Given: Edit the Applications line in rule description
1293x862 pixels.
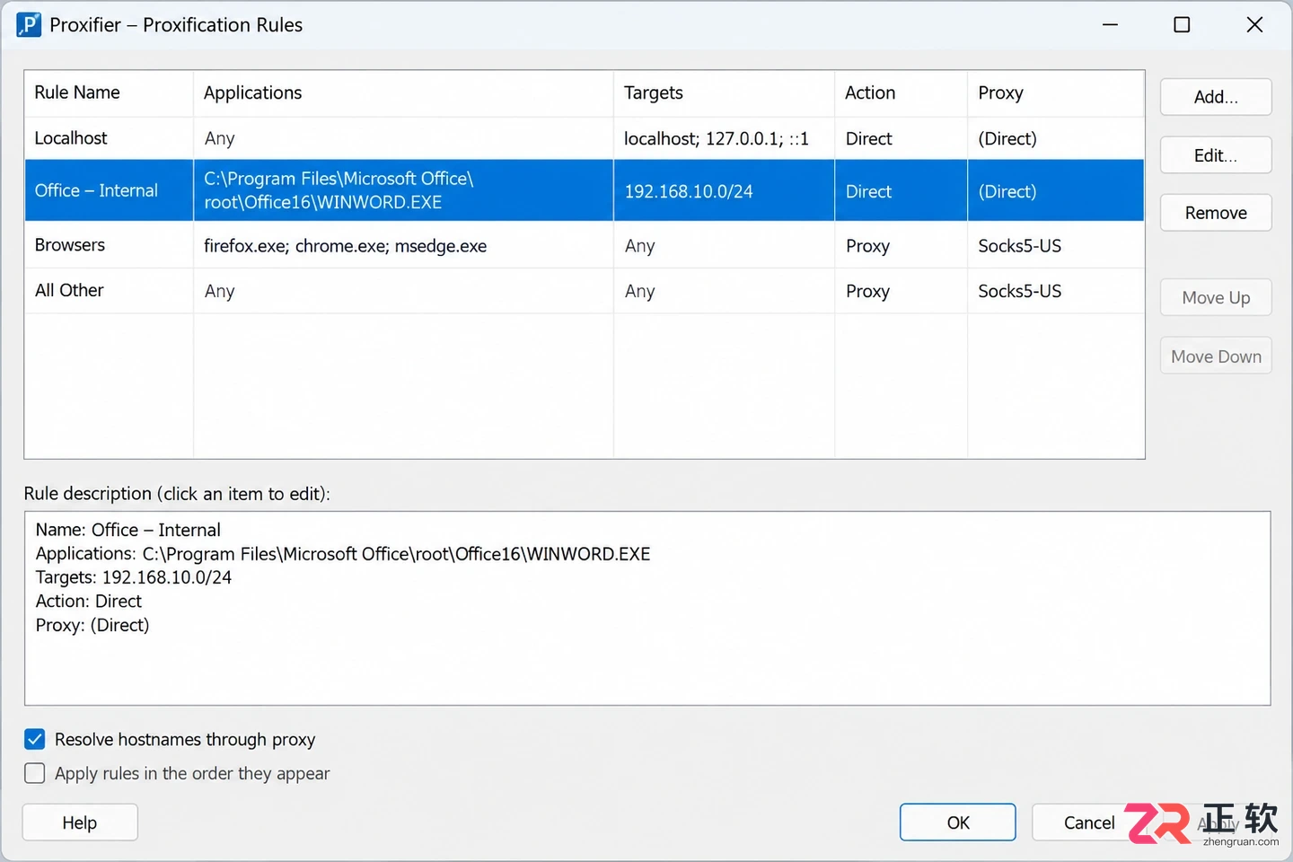Looking at the screenshot, I should [343, 554].
